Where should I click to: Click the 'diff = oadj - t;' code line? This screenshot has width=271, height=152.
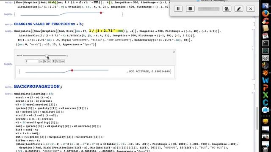click(27, 130)
